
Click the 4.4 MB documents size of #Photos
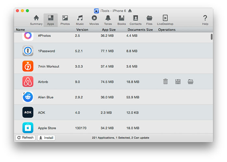point(132,36)
